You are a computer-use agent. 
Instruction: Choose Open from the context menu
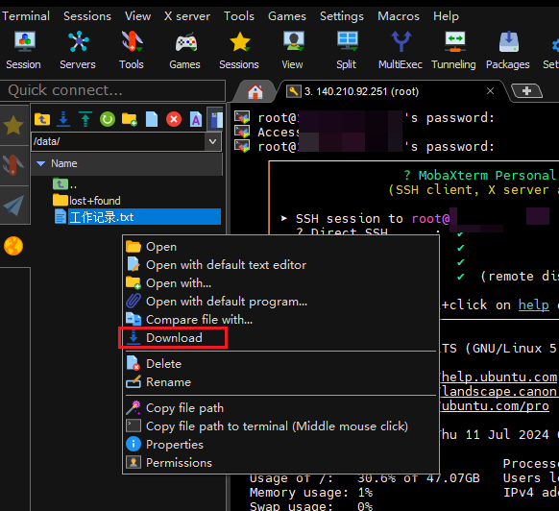[280, 247]
